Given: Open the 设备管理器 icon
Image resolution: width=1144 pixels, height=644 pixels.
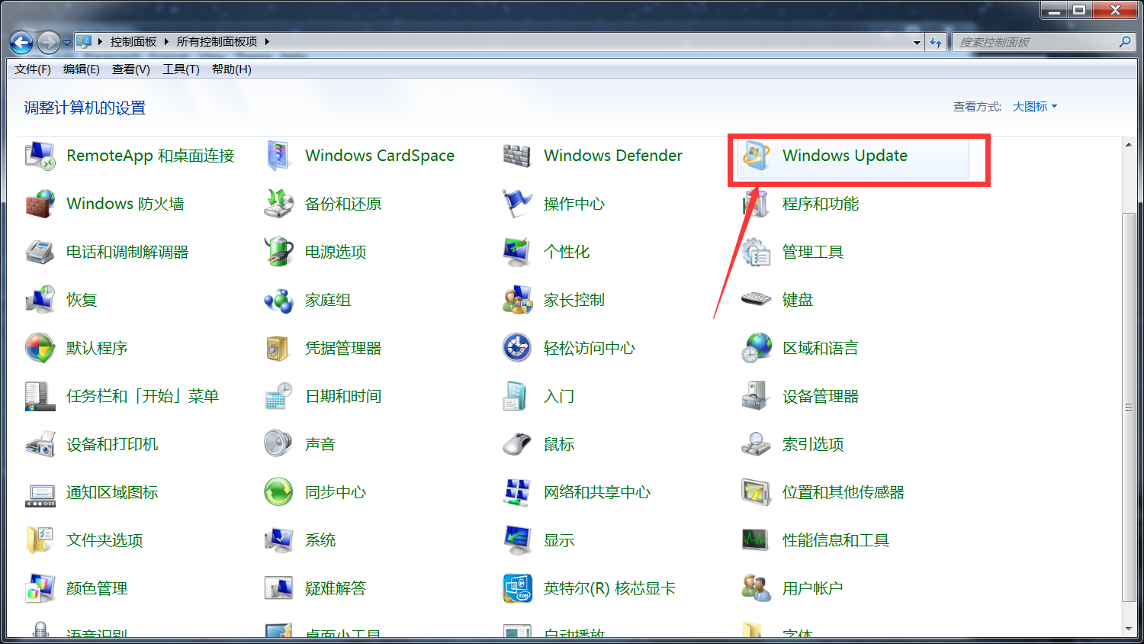Looking at the screenshot, I should 756,396.
